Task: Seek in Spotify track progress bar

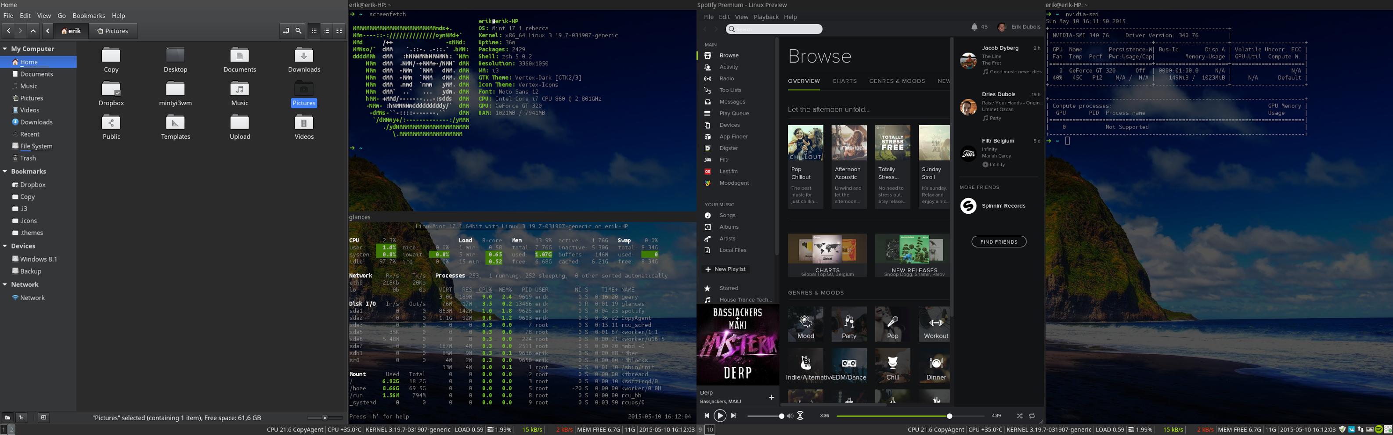Action: (910, 416)
